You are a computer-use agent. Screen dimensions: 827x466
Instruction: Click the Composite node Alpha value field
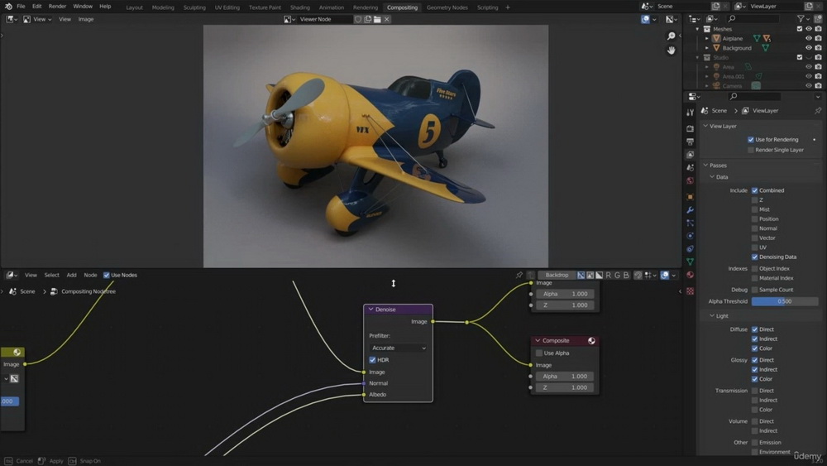[x=565, y=377]
